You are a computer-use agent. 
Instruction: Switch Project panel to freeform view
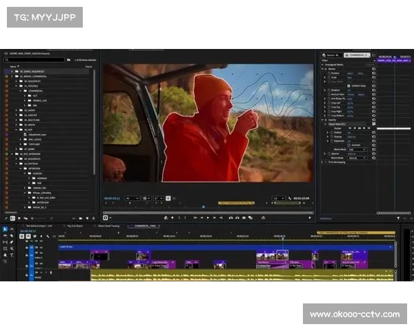click(x=26, y=219)
